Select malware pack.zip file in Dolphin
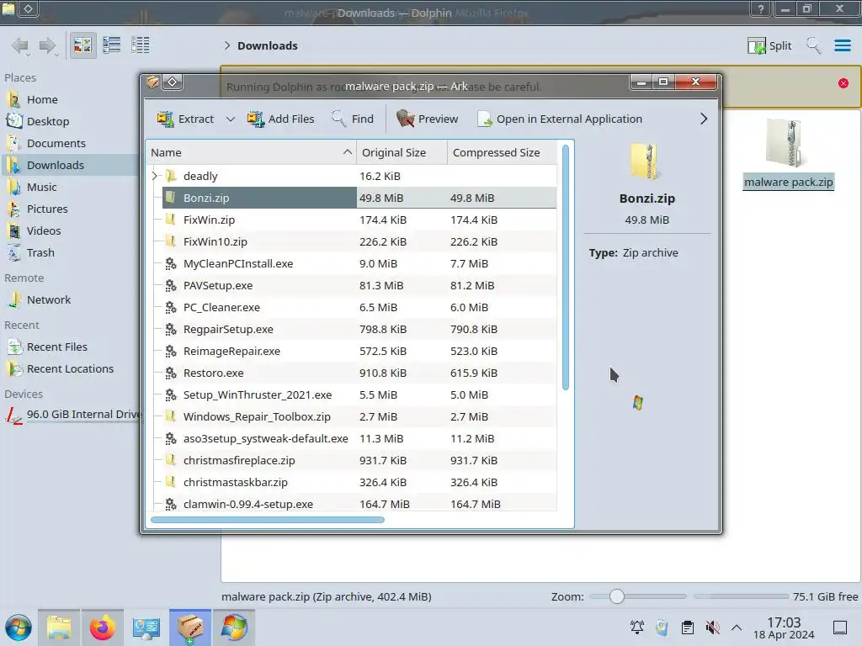Viewport: 862px width, 646px height. pyautogui.click(x=788, y=154)
